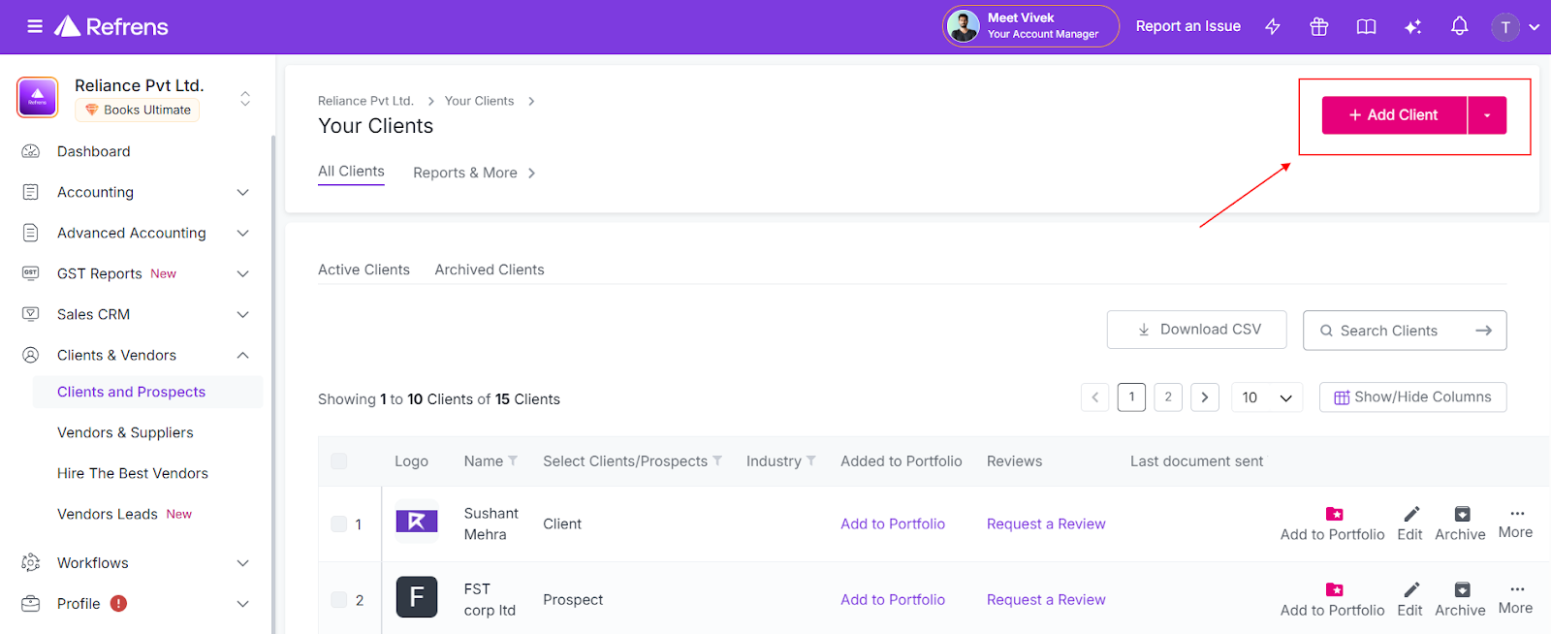Select the Archived Clients tab
The width and height of the screenshot is (1551, 634).
[x=490, y=269]
